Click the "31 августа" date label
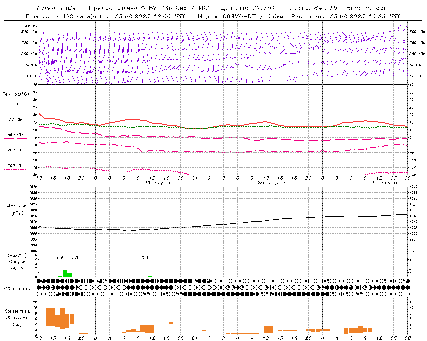Screen dimensions: 427x341 coord(385,183)
